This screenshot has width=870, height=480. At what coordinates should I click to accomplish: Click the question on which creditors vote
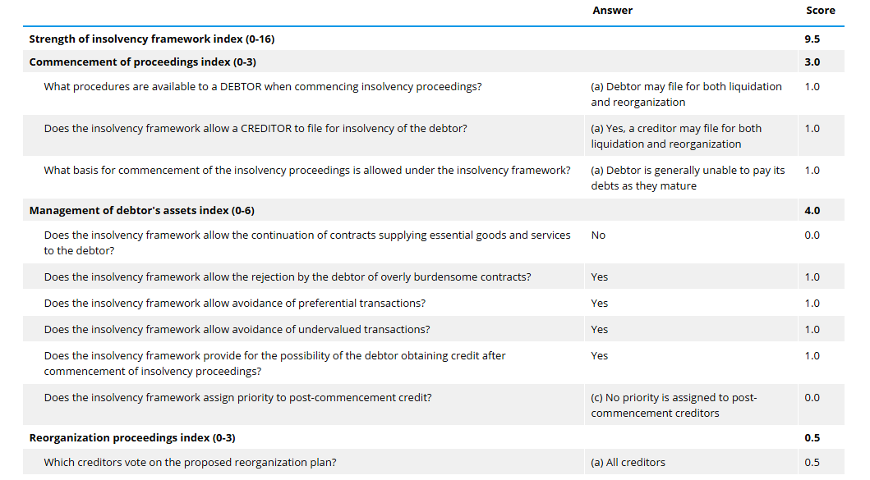pos(190,463)
